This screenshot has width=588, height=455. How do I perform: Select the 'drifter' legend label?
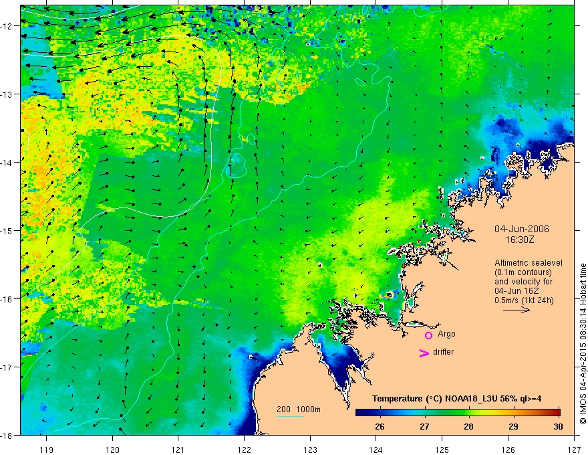(x=443, y=352)
